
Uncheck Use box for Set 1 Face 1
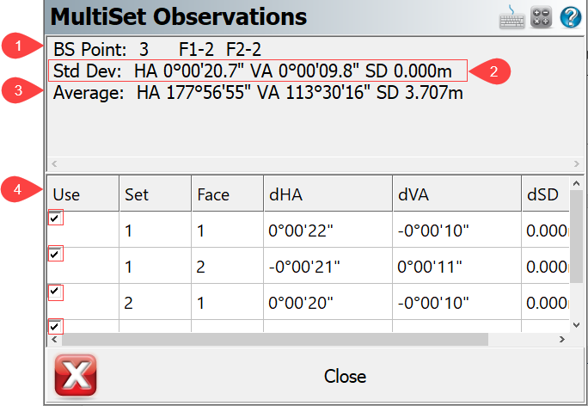click(56, 218)
